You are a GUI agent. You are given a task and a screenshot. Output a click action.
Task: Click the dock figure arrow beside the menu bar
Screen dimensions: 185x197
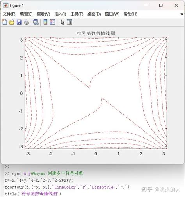(x=182, y=14)
